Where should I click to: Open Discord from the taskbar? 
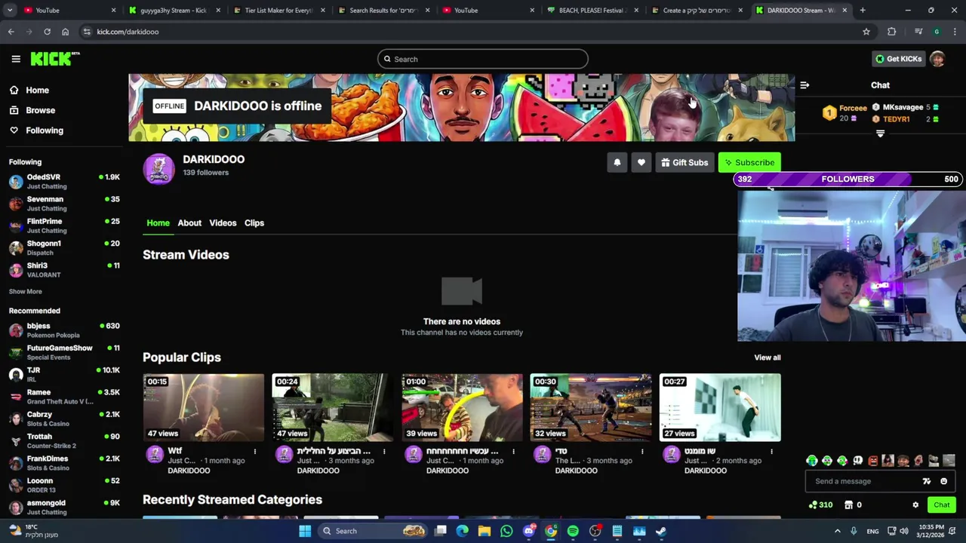point(529,531)
